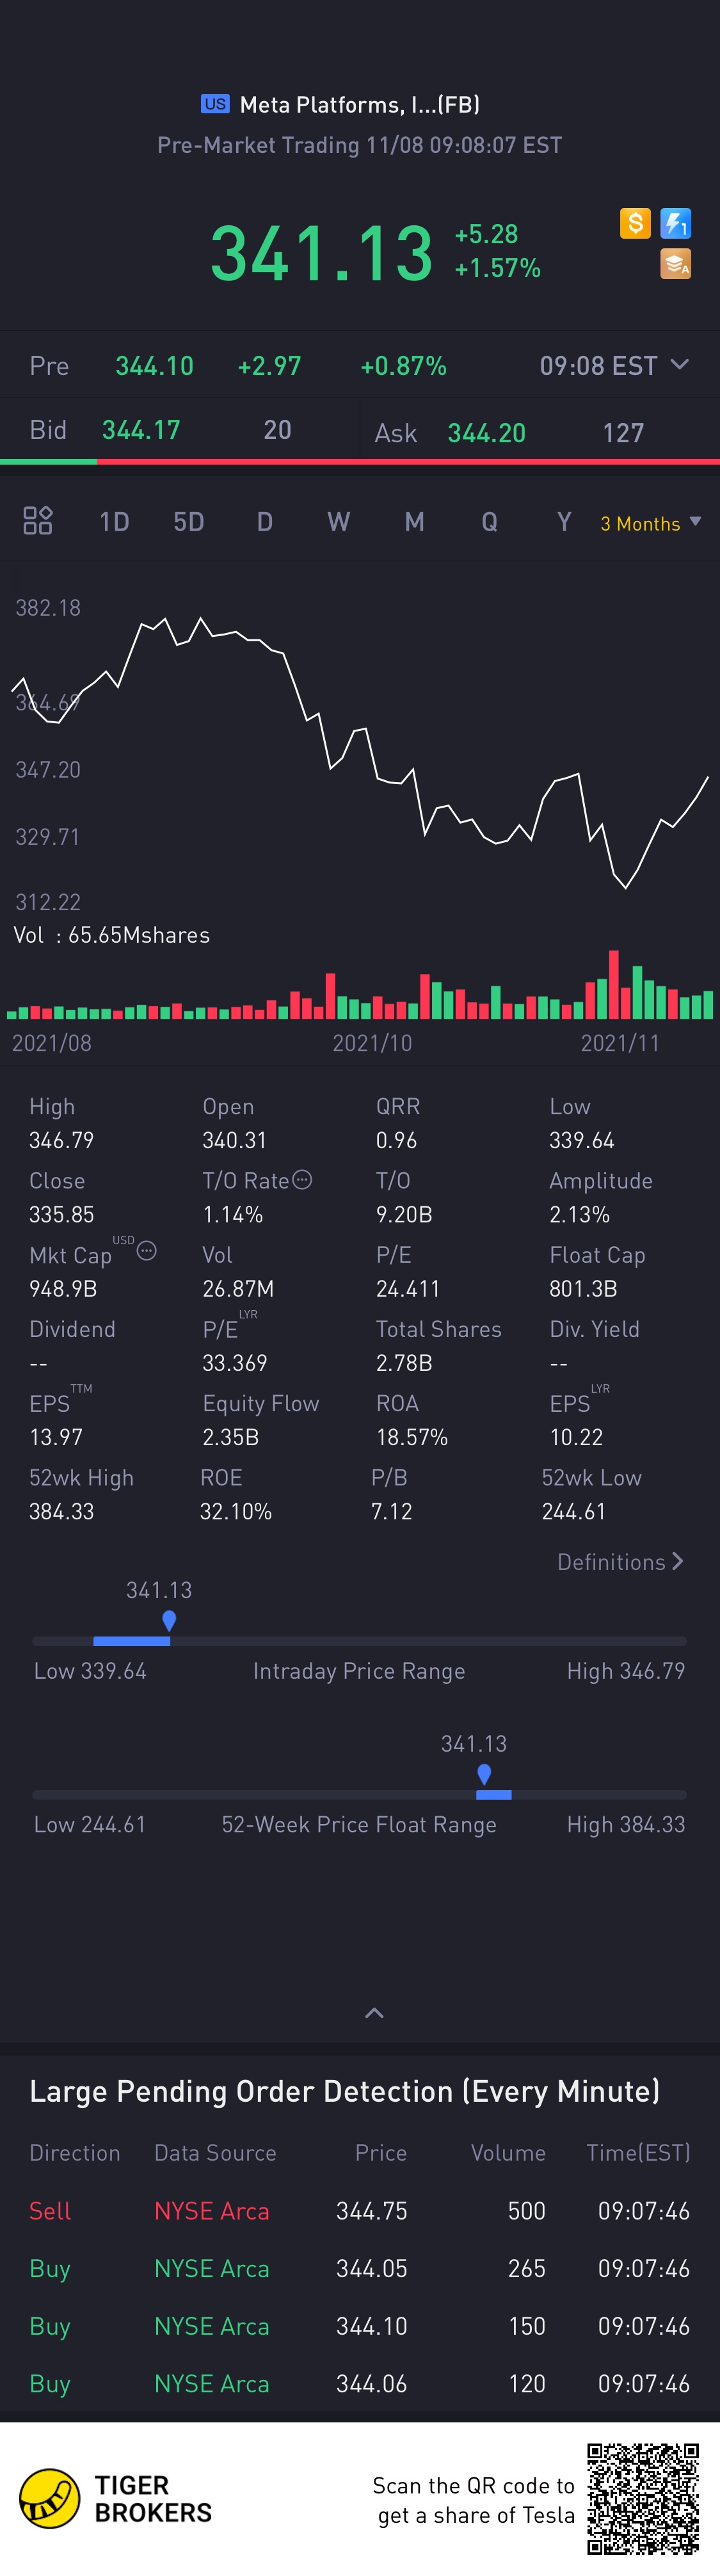Tap the 52wk Low value 244.61
Screen dimensions: 720x2576
[x=574, y=1511]
